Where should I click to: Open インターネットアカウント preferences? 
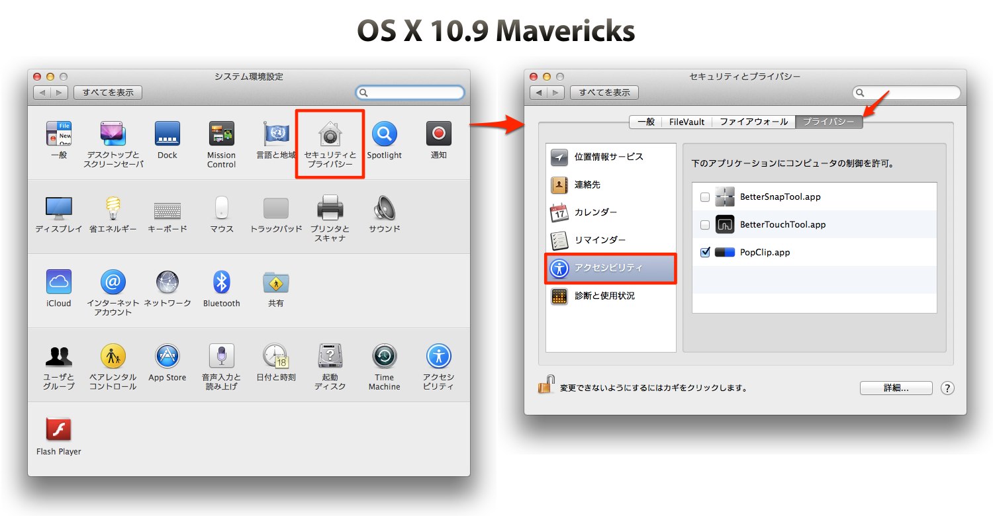(x=113, y=282)
